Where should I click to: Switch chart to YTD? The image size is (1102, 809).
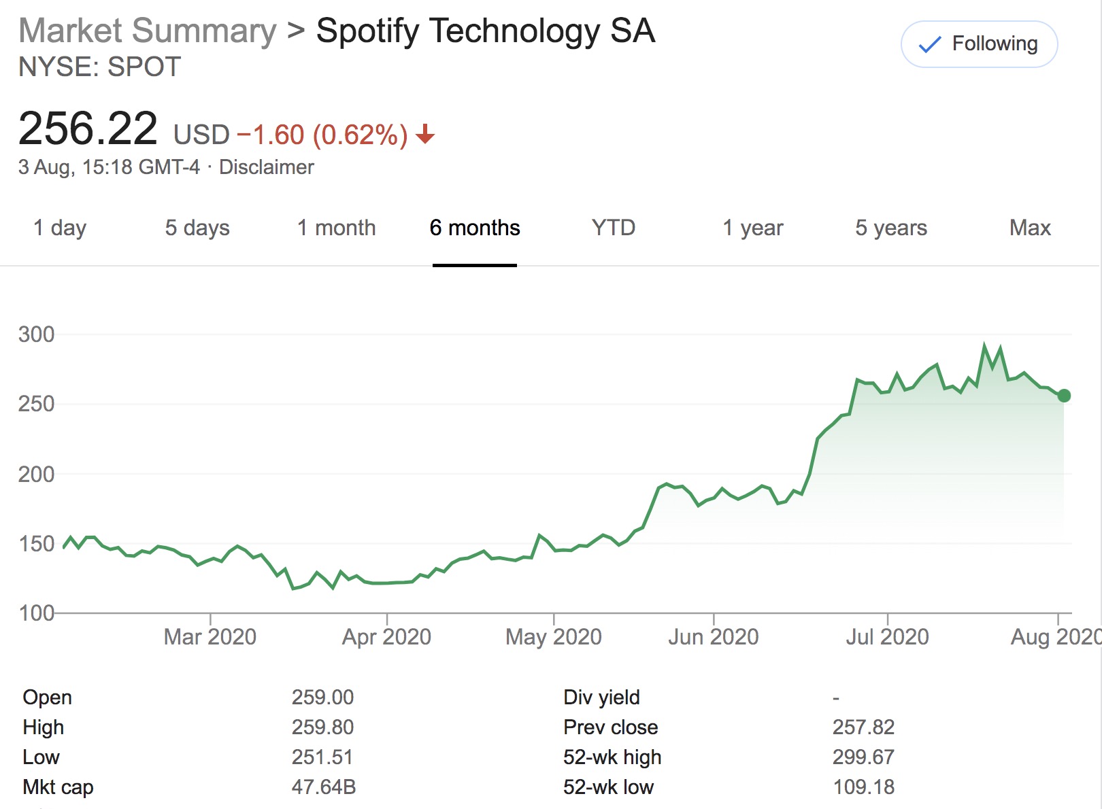coord(614,228)
